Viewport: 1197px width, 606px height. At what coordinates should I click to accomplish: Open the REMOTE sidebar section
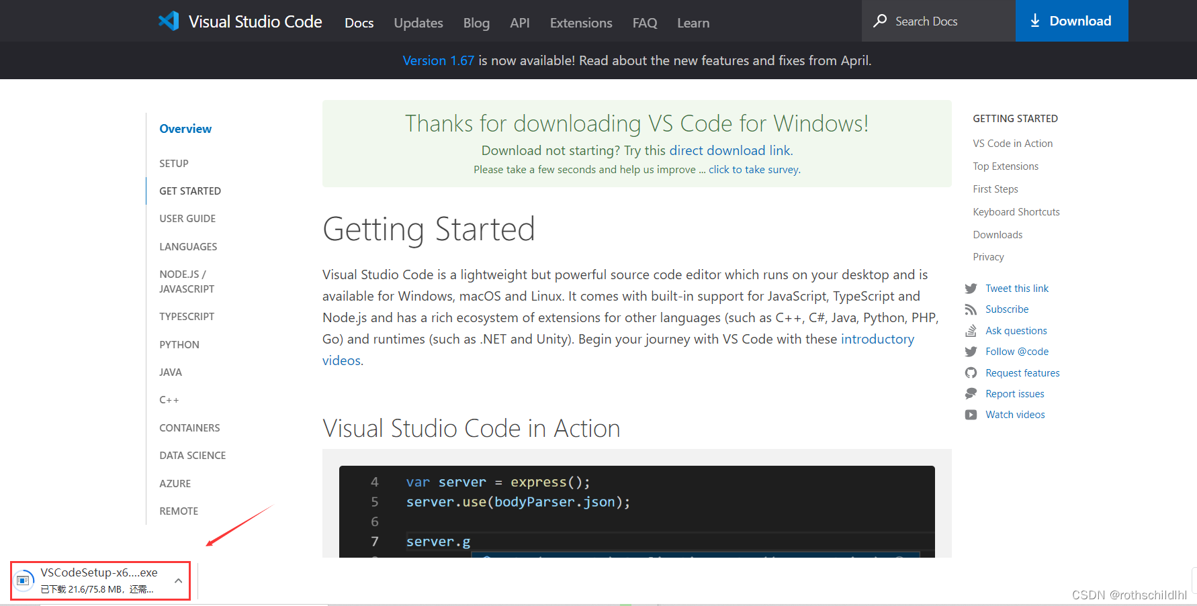[179, 511]
